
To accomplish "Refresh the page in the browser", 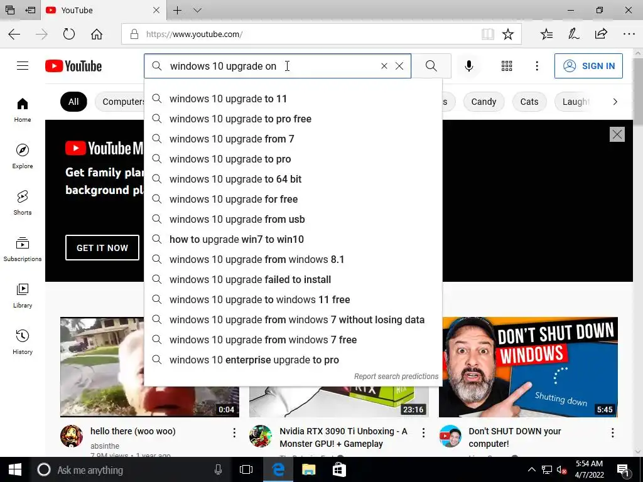I will [69, 34].
